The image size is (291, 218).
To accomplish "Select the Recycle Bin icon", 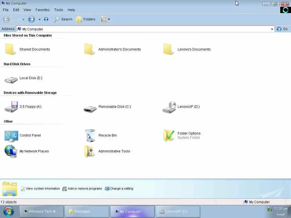I will (90, 136).
